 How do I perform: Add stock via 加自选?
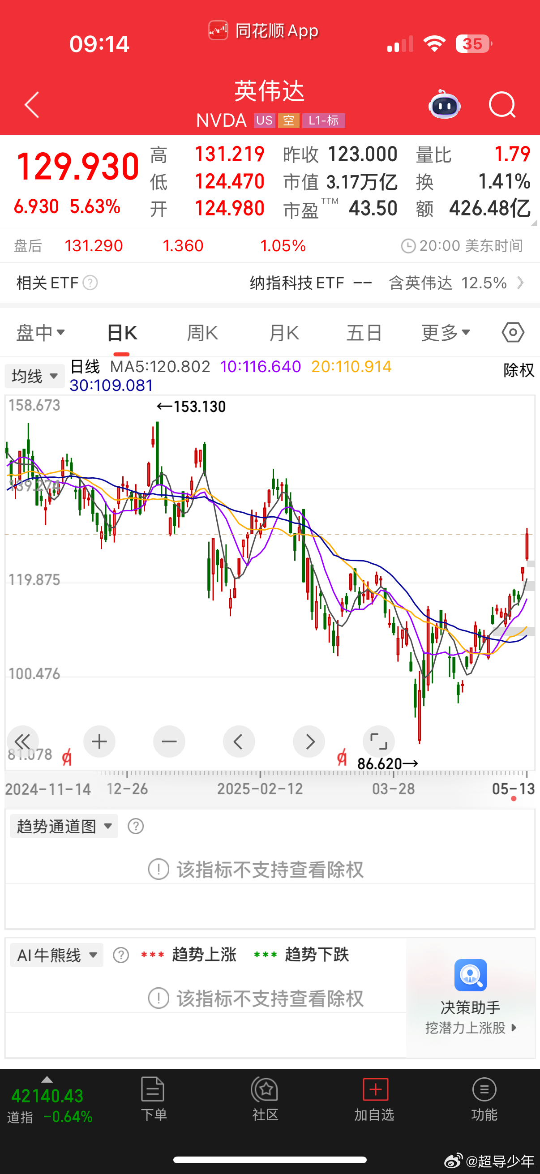[375, 1099]
